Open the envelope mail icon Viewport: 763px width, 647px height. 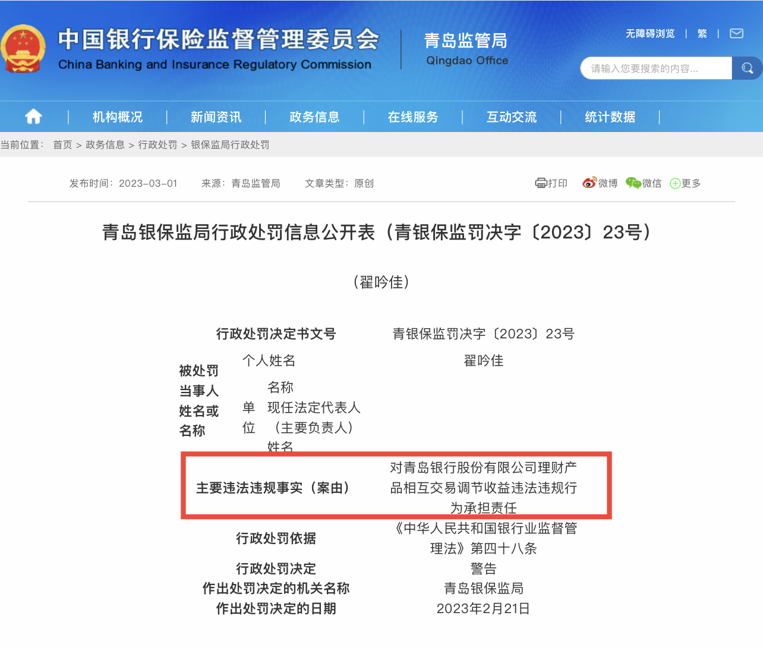coord(736,33)
